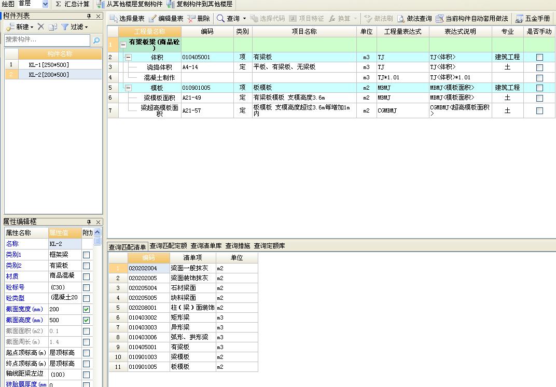
Task: Click the 换算 fx icon
Action: tap(332, 19)
